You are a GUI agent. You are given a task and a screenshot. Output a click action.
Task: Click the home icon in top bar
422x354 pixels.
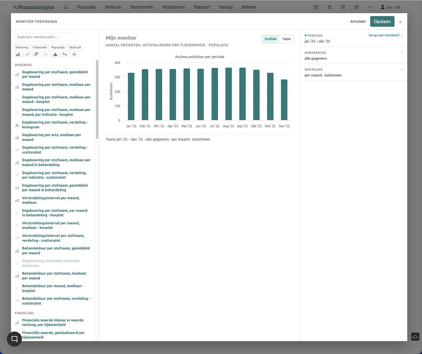[x=357, y=7]
